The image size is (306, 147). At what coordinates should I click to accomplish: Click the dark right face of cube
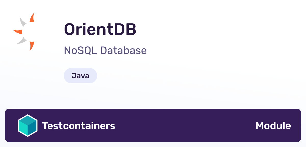click(x=32, y=128)
